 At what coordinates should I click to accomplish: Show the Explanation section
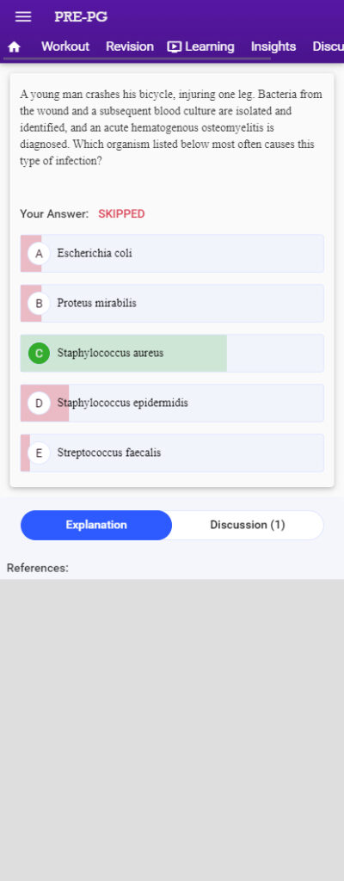click(x=96, y=525)
